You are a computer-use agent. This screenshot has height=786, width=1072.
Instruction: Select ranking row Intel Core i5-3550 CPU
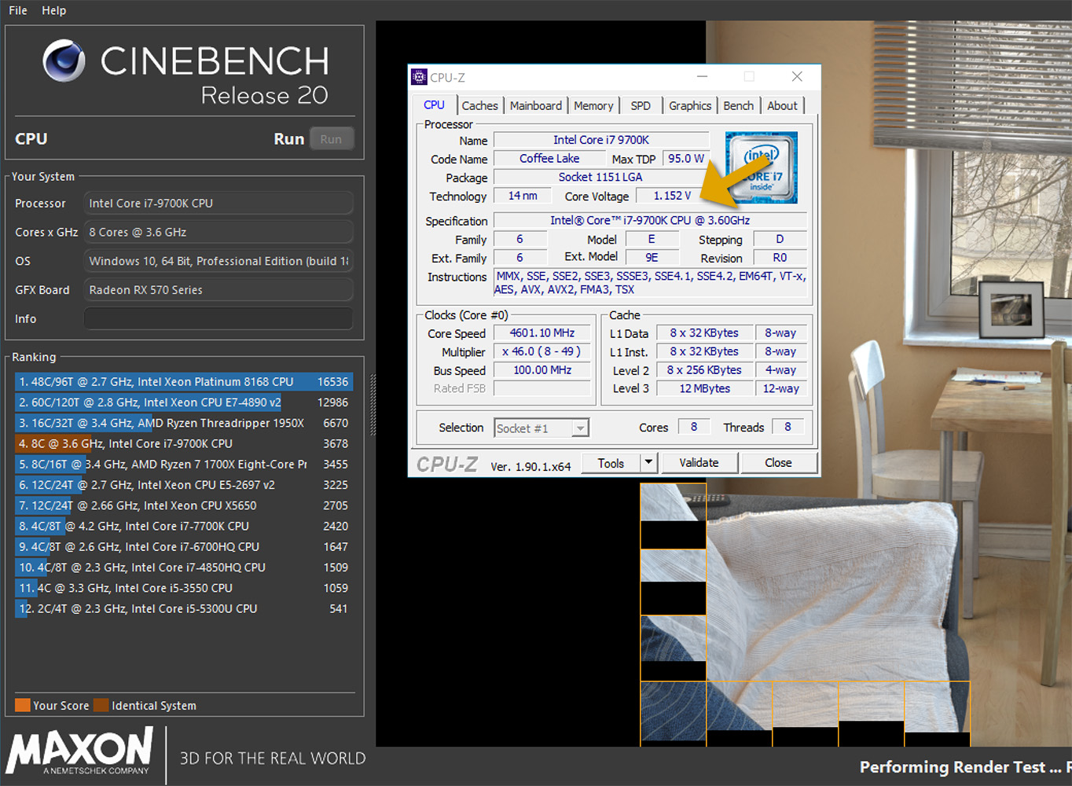(183, 588)
